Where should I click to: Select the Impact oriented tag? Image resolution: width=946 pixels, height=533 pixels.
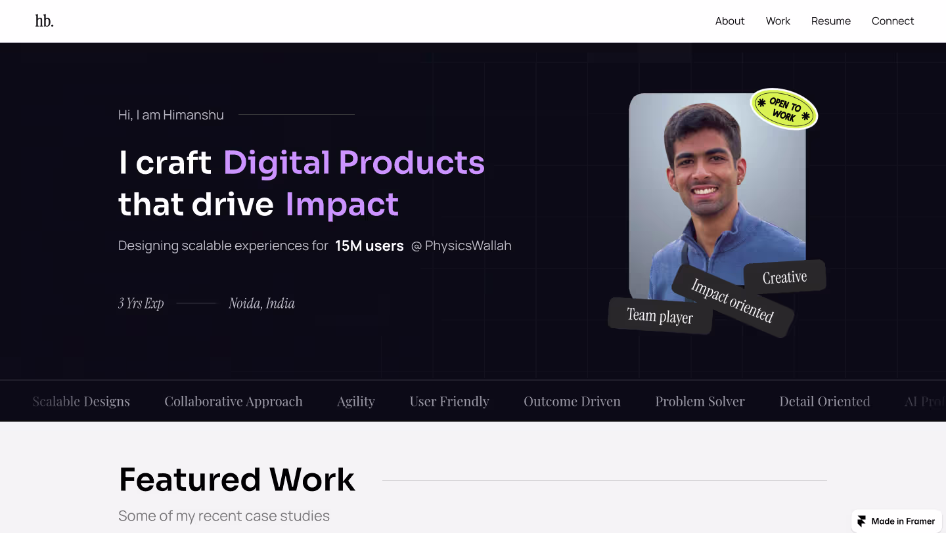732,301
